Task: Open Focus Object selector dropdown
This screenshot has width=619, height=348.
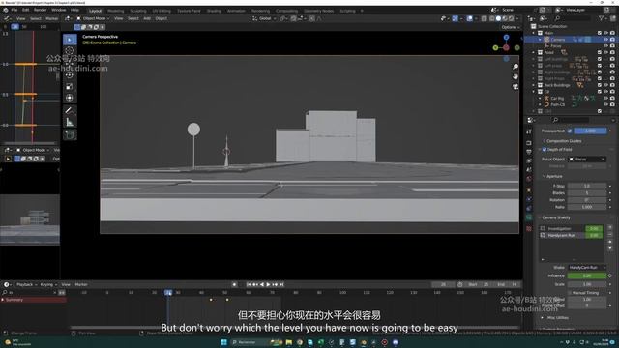Action: (587, 159)
